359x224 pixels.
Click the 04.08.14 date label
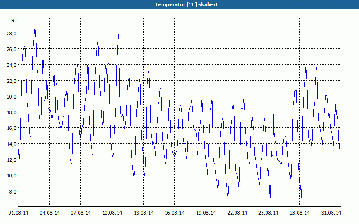click(50, 213)
